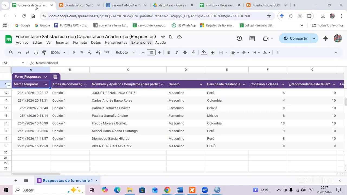Open Word from taskbar
Viewport: 347px width, 195px height.
pos(179,190)
